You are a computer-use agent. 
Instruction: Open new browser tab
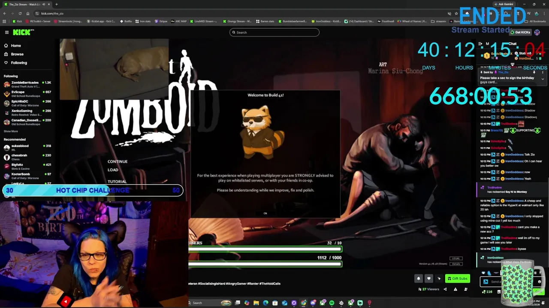[x=57, y=4]
